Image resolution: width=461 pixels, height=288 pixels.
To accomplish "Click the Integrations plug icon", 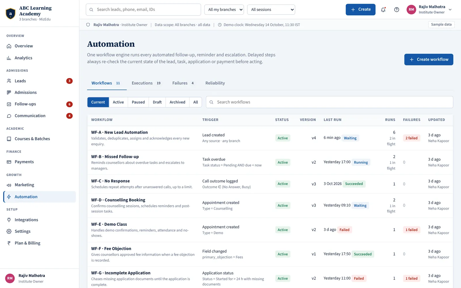I will click(x=9, y=220).
